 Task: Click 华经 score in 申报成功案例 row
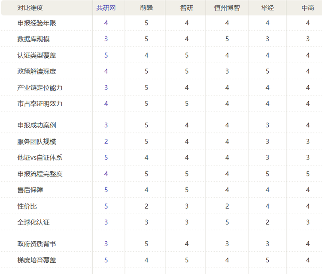tap(267, 125)
